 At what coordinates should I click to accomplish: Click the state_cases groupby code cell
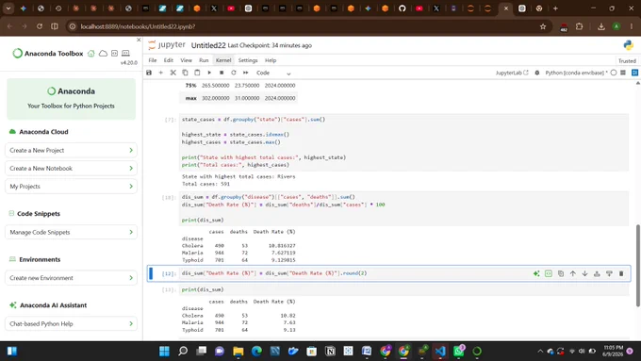click(403, 142)
